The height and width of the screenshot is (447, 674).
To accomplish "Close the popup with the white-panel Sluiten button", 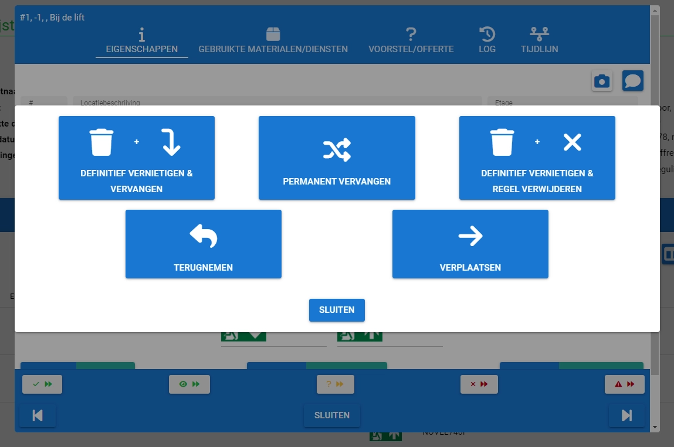I will pos(337,310).
